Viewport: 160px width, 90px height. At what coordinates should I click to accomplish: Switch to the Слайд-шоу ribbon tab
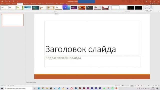pos(41,4)
